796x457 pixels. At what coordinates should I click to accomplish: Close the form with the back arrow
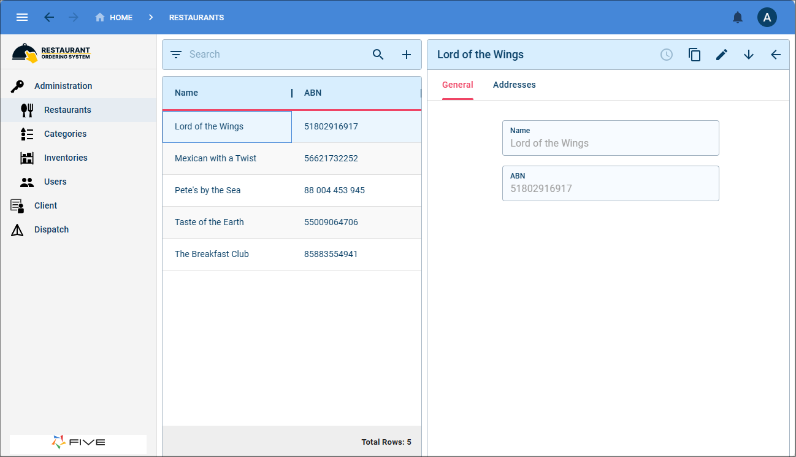tap(776, 55)
